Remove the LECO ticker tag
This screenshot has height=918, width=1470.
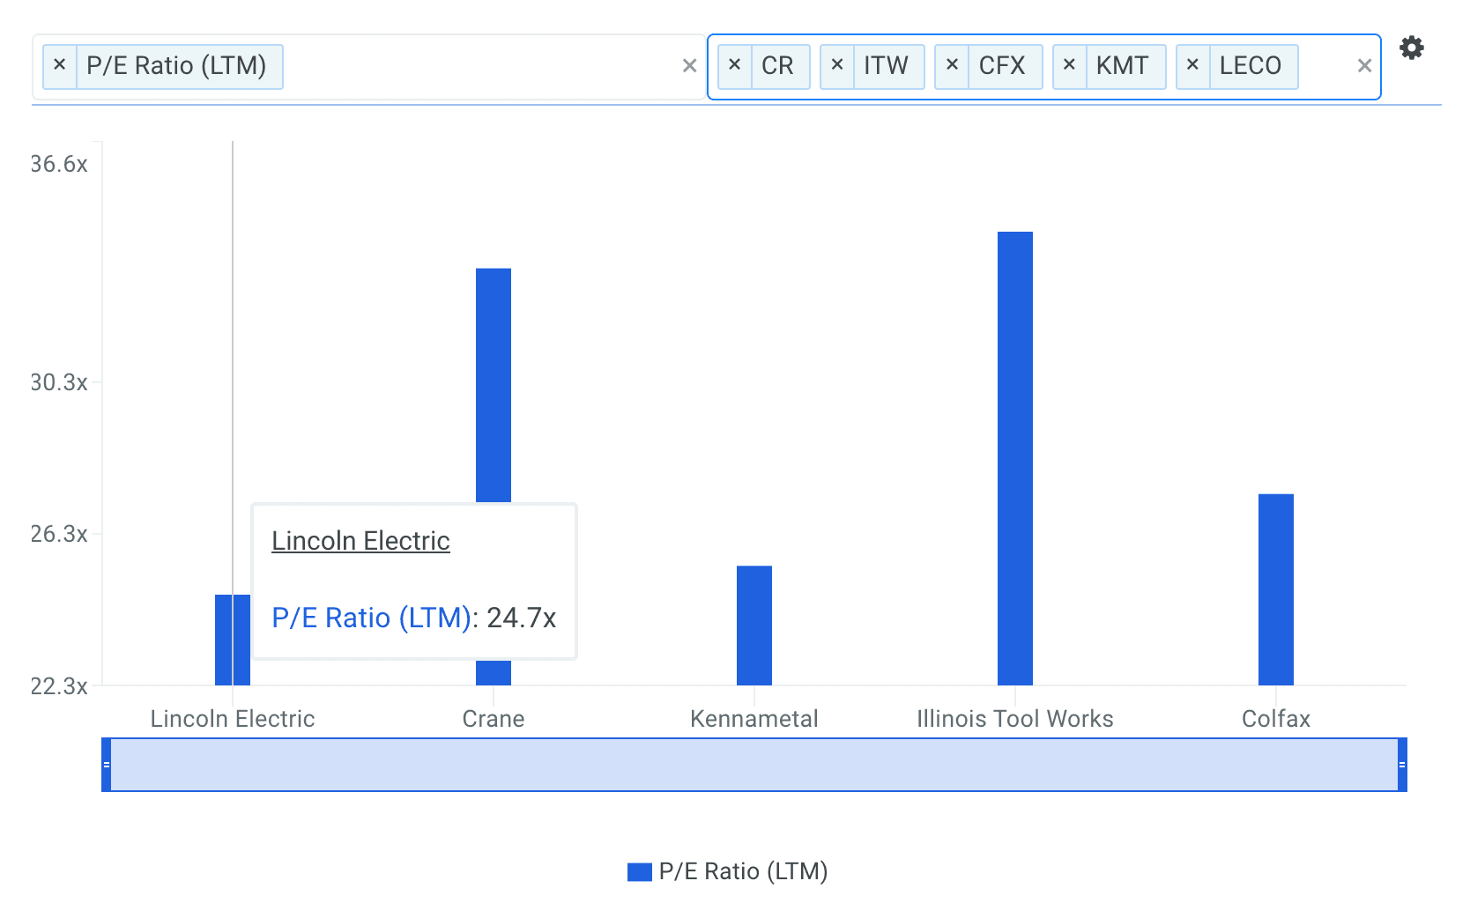tap(1192, 66)
